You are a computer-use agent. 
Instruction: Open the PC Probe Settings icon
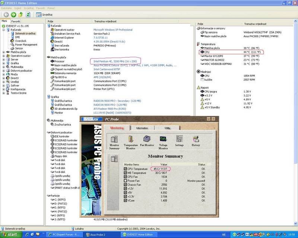(179, 141)
